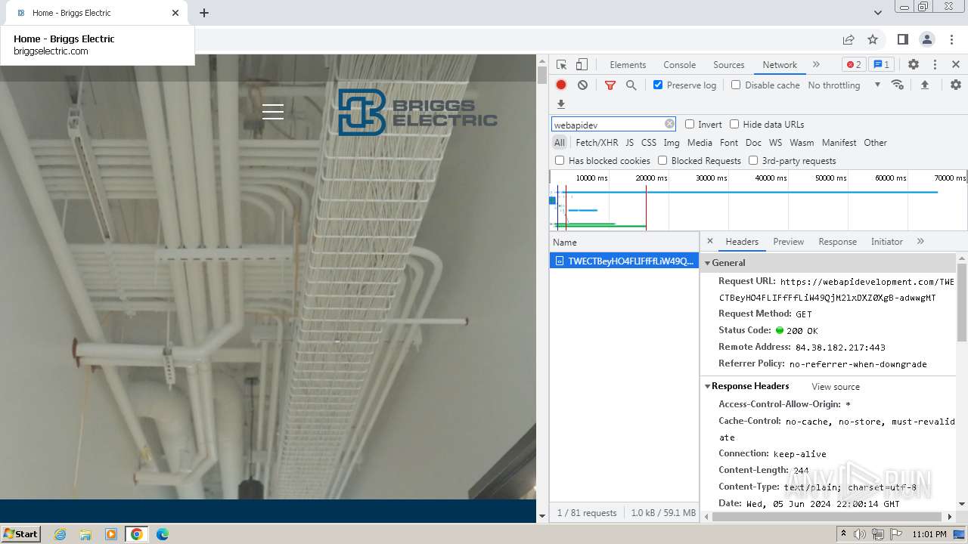Check 3rd-party requests filter
The height and width of the screenshot is (544, 968).
point(753,160)
